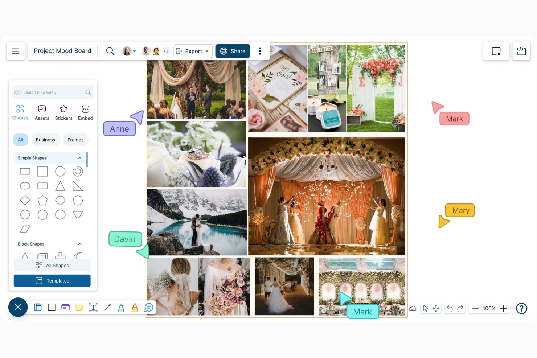Viewport: 537px width, 358px height.
Task: Select the mountain lake couple photo
Action: tap(196, 222)
